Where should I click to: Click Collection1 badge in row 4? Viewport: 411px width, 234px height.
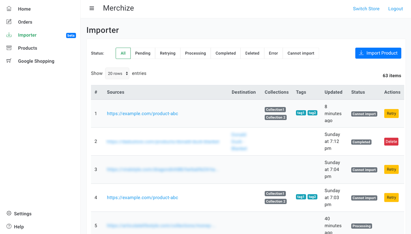275,194
